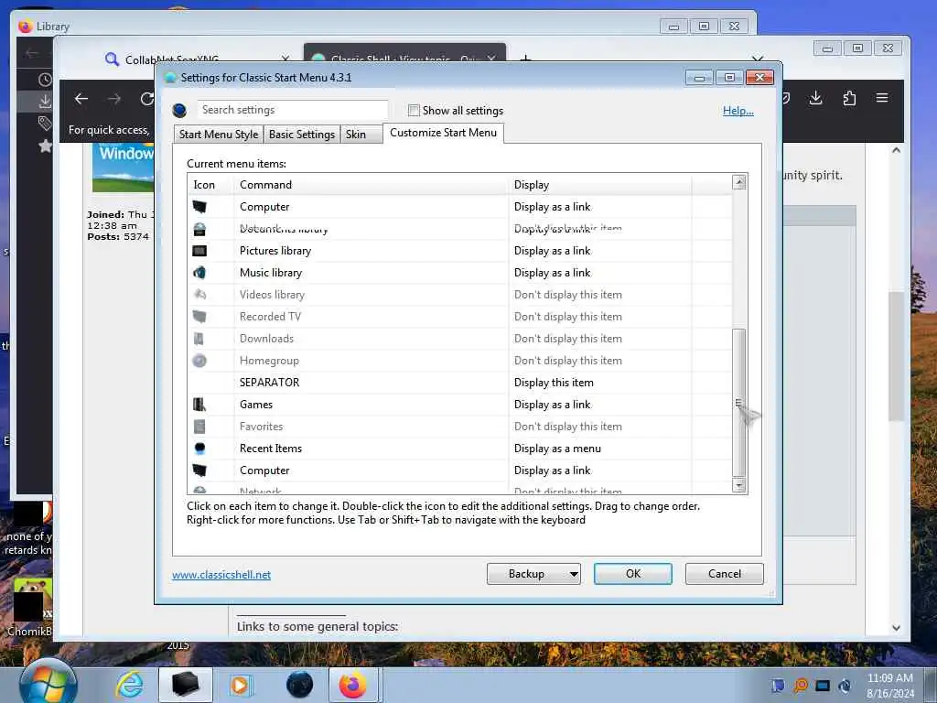The width and height of the screenshot is (937, 703).
Task: Click the Cancel button
Action: pyautogui.click(x=725, y=574)
